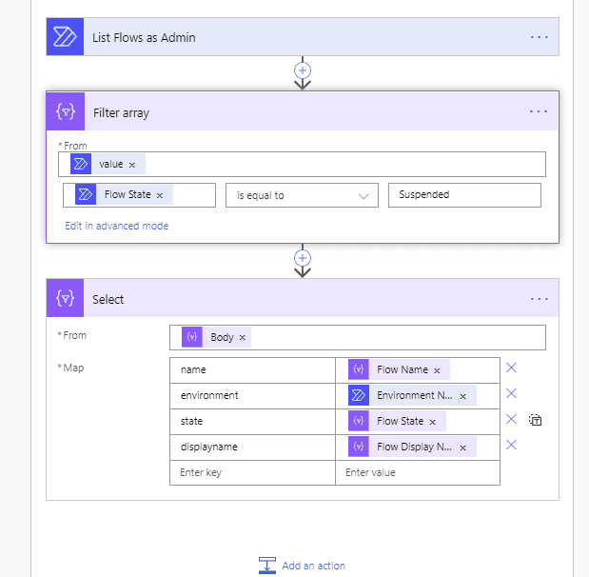Screen dimensions: 589x577
Task: Open Select action ellipsis menu
Action: (539, 299)
